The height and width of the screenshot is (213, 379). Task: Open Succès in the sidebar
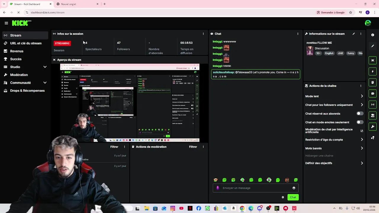[25, 59]
